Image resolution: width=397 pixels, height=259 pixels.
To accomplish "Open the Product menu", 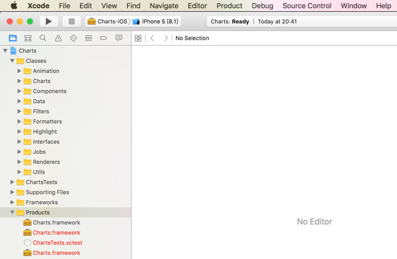I will [229, 6].
